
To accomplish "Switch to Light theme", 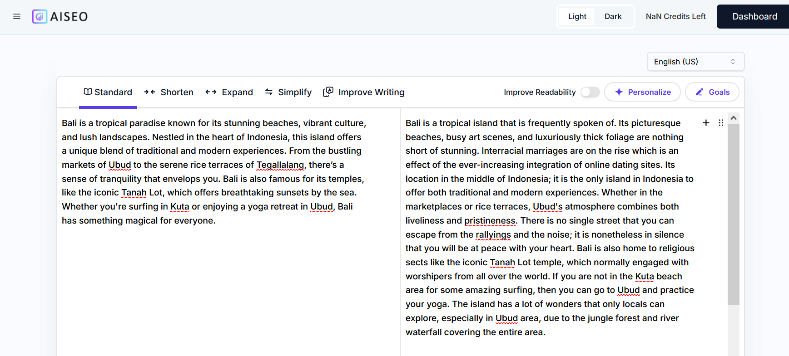I will click(x=577, y=16).
